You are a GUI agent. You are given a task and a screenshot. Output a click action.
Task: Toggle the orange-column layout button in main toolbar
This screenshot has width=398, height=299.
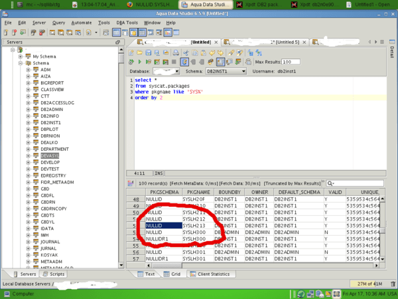point(133,33)
